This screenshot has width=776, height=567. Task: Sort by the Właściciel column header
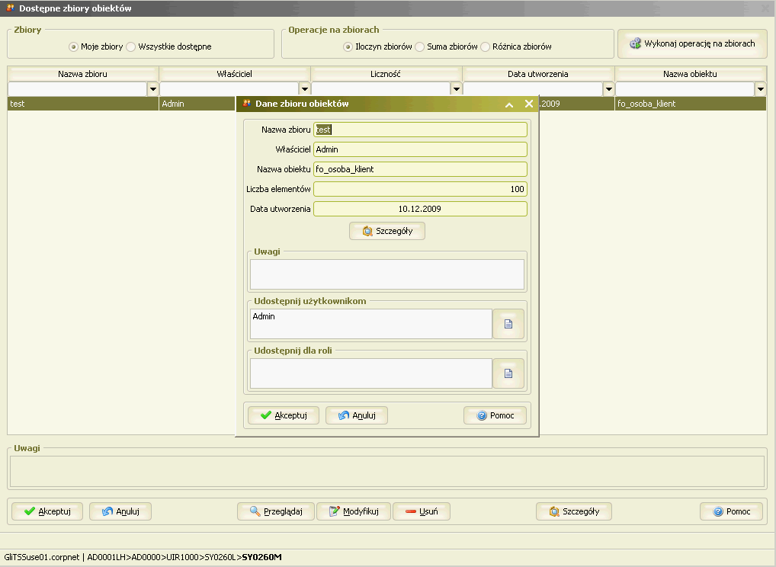click(235, 74)
